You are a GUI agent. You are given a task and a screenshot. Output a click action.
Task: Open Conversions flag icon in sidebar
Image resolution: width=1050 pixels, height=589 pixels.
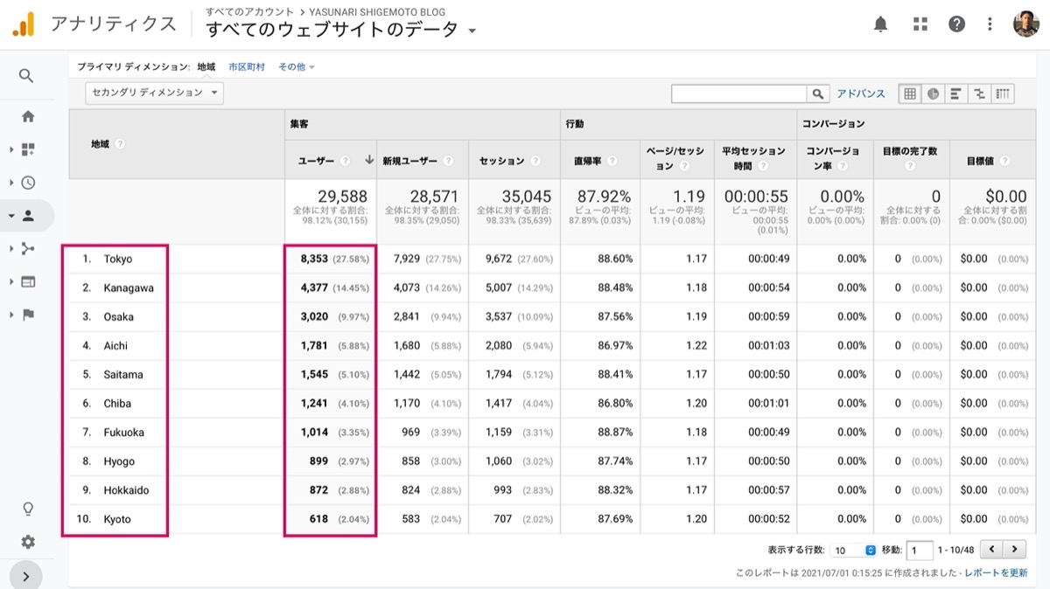pos(28,315)
